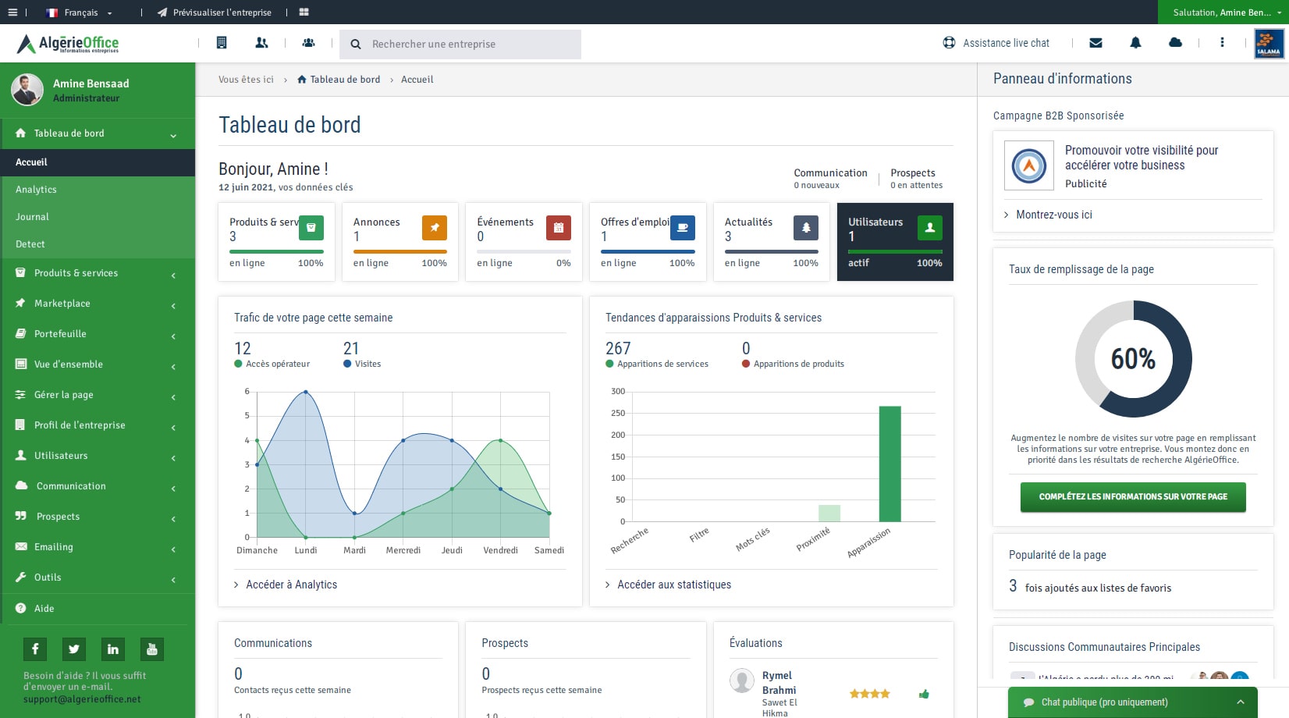Image resolution: width=1289 pixels, height=718 pixels.
Task: Click the company building icon in the toolbar
Action: point(221,43)
